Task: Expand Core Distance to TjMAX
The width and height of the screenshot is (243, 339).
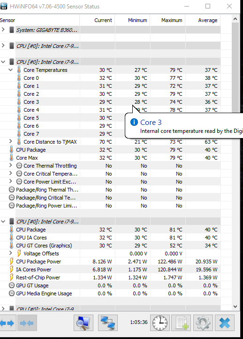Action: coord(11,141)
